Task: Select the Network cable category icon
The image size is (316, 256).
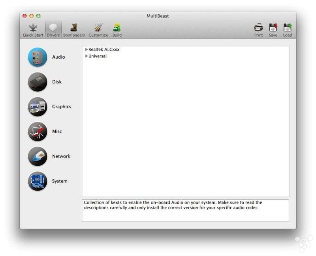Action: click(x=38, y=156)
